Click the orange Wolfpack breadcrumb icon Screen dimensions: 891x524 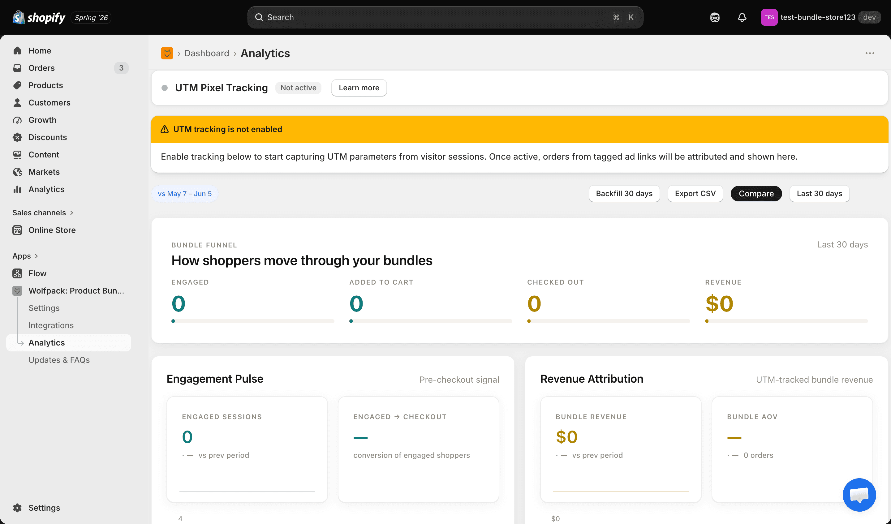[167, 53]
